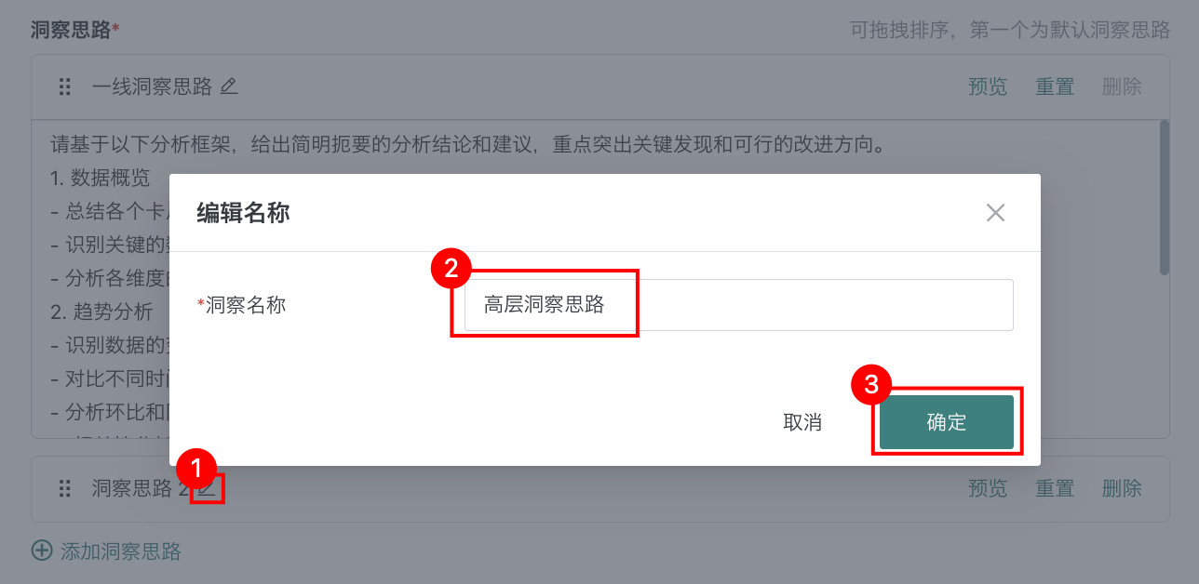Click the plus icon for 添加洞察思路

click(42, 551)
